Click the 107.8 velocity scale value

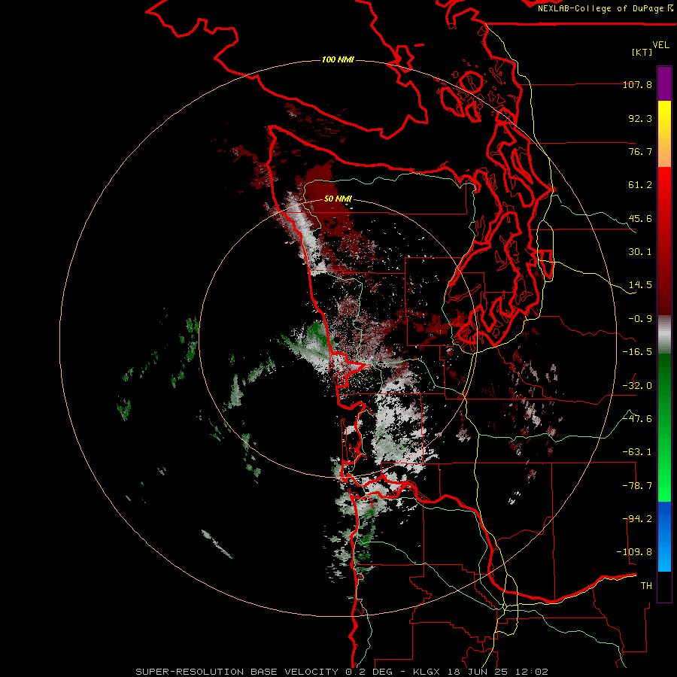pos(637,84)
